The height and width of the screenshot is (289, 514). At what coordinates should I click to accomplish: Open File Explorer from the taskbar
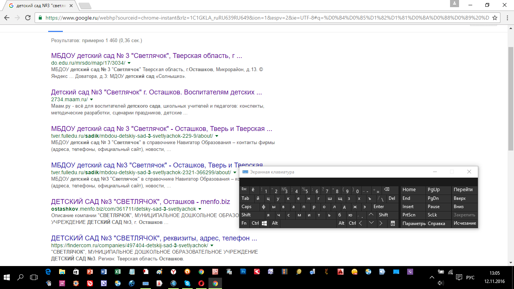[62, 272]
